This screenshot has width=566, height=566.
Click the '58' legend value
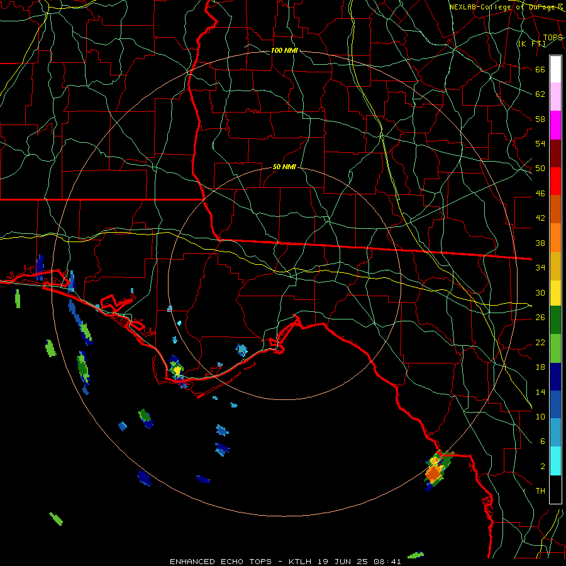click(540, 119)
